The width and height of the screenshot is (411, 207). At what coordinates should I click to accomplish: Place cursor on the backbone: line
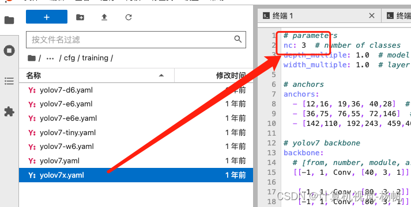tap(303, 152)
